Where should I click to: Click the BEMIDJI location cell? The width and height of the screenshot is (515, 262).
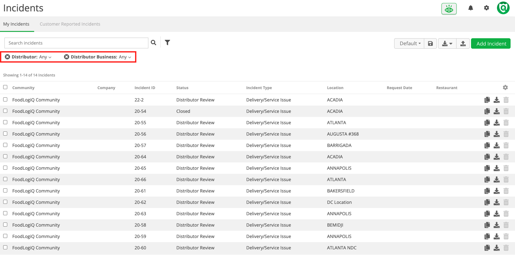click(335, 225)
